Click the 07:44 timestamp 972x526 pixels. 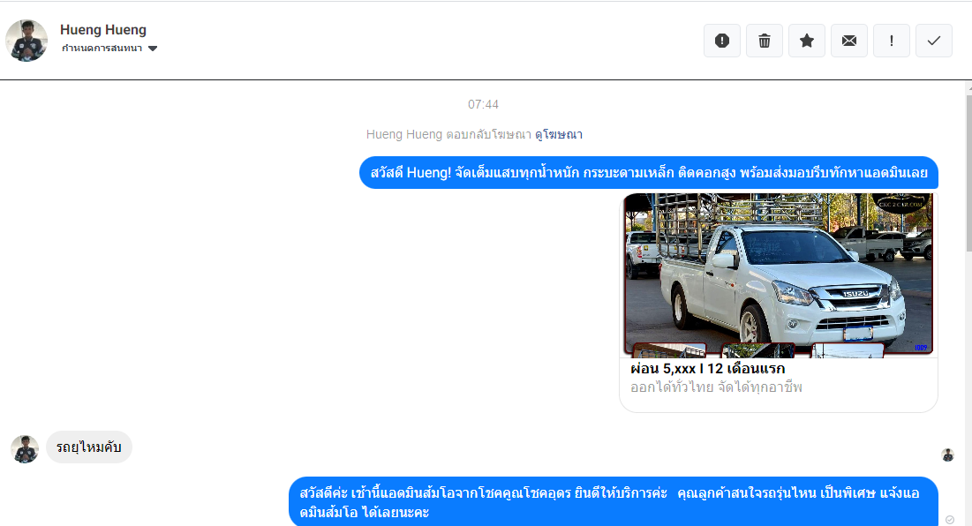coord(483,105)
